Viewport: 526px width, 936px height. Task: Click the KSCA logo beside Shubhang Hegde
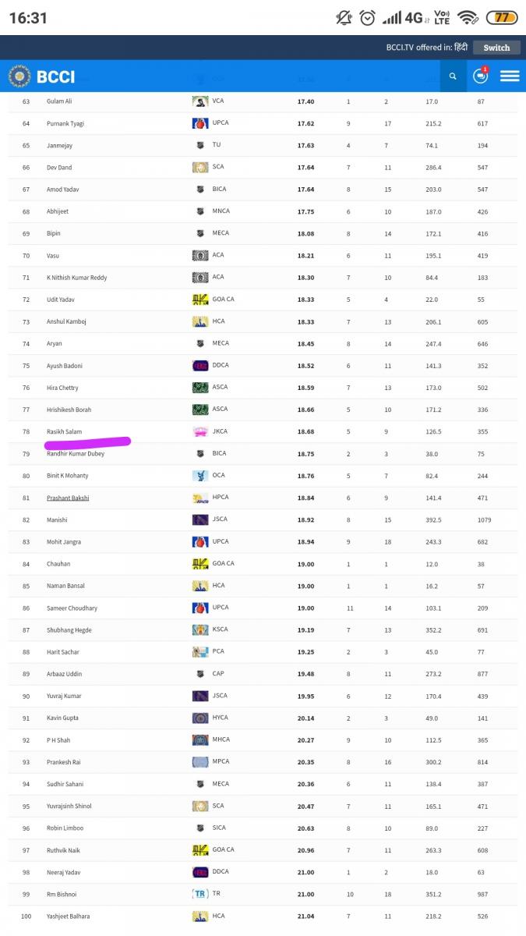(x=200, y=629)
